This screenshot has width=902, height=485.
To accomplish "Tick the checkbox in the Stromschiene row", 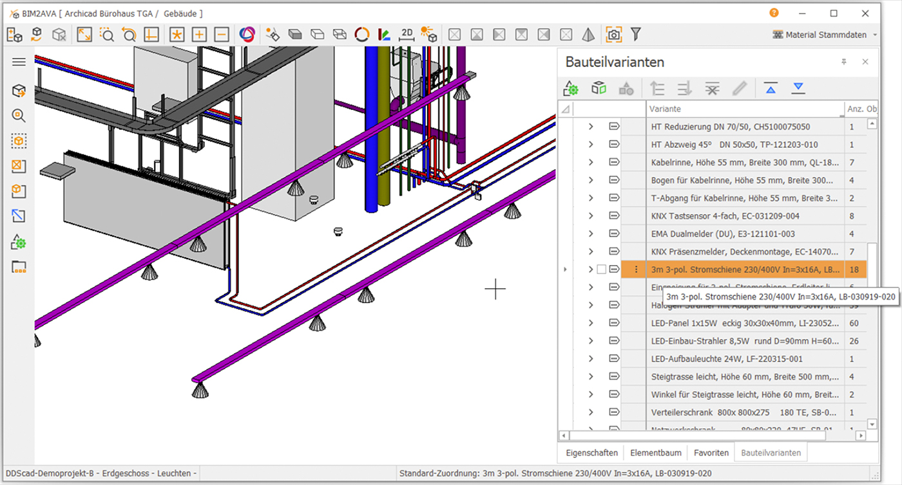I will [x=601, y=270].
